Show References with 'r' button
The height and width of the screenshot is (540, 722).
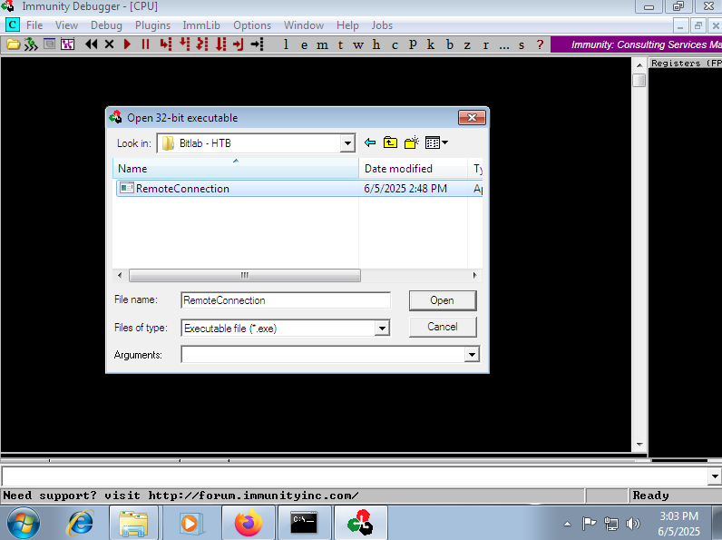[486, 44]
